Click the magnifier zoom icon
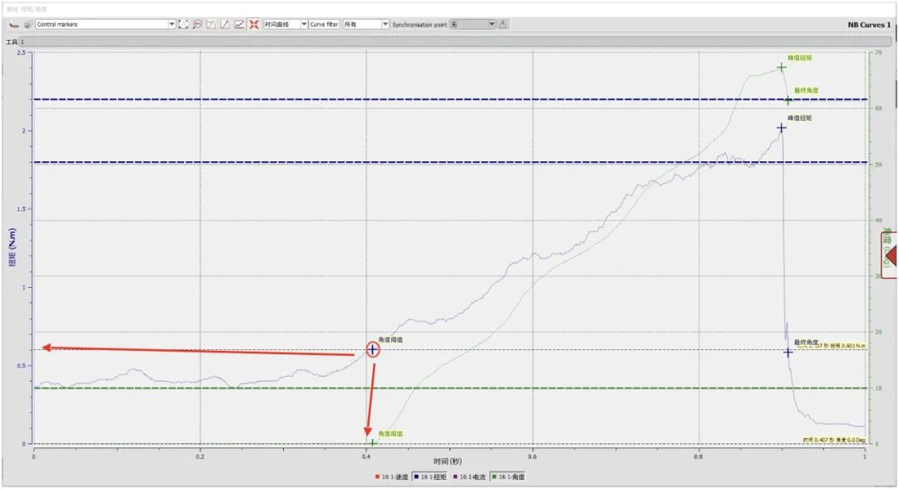This screenshot has width=899, height=489. click(x=197, y=24)
